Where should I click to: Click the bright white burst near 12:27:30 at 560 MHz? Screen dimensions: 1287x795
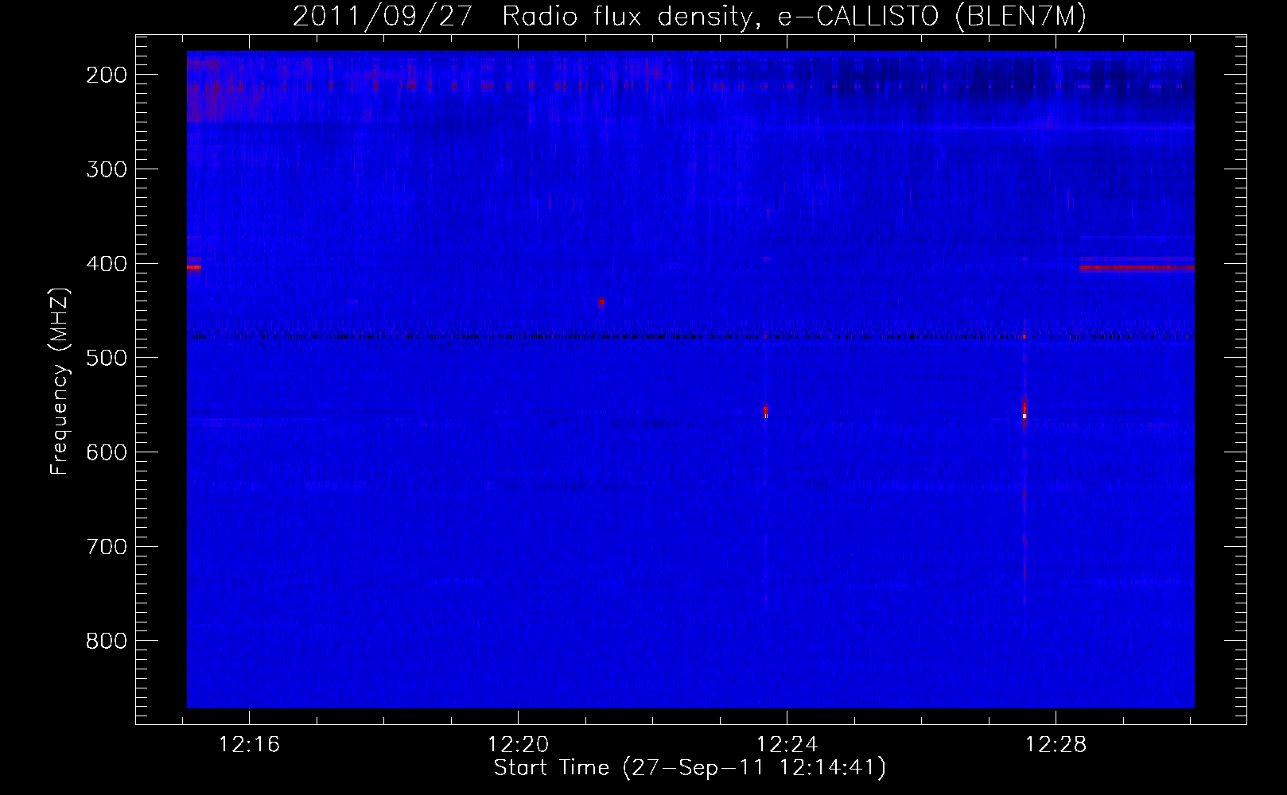[x=1025, y=416]
